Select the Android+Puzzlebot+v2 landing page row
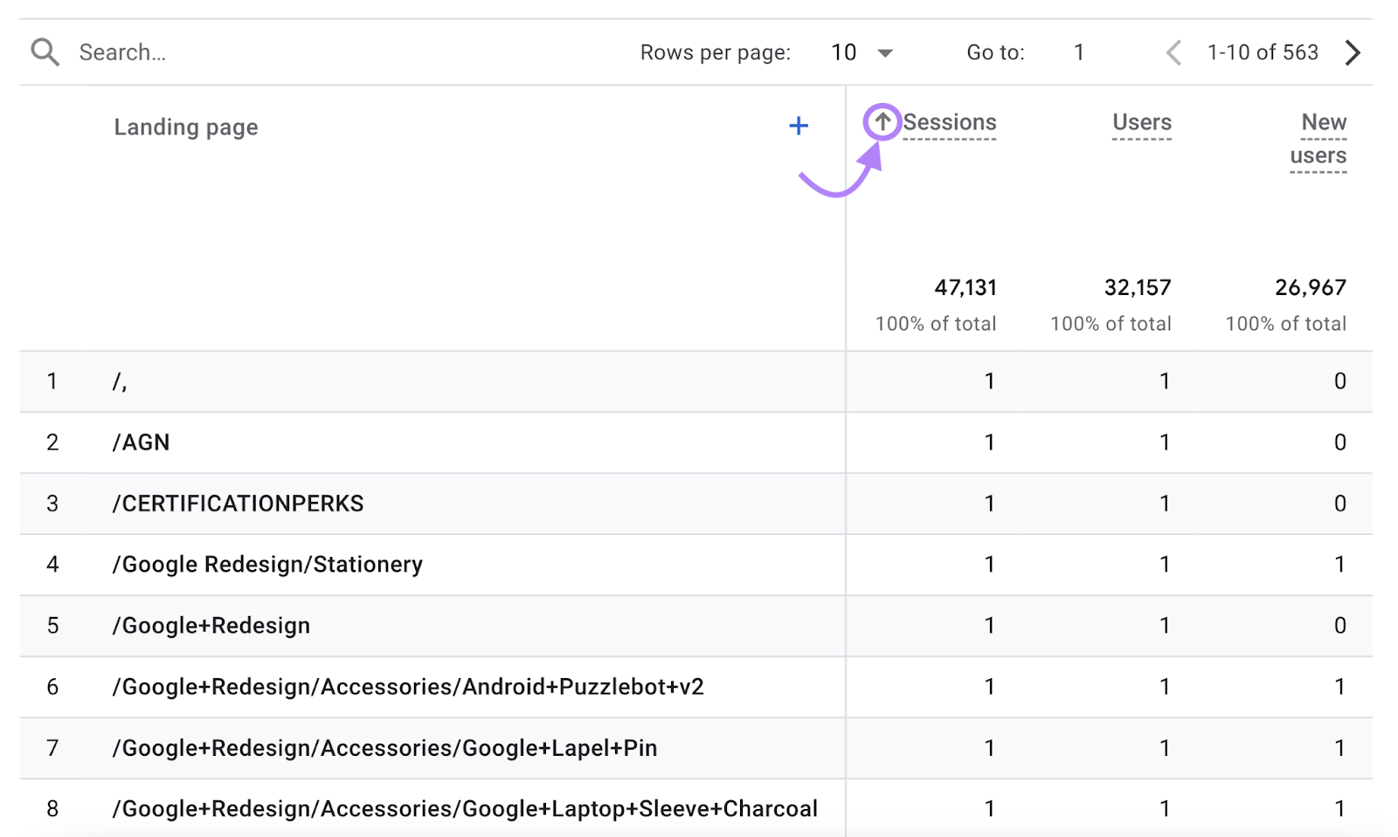The image size is (1398, 837). coord(408,687)
